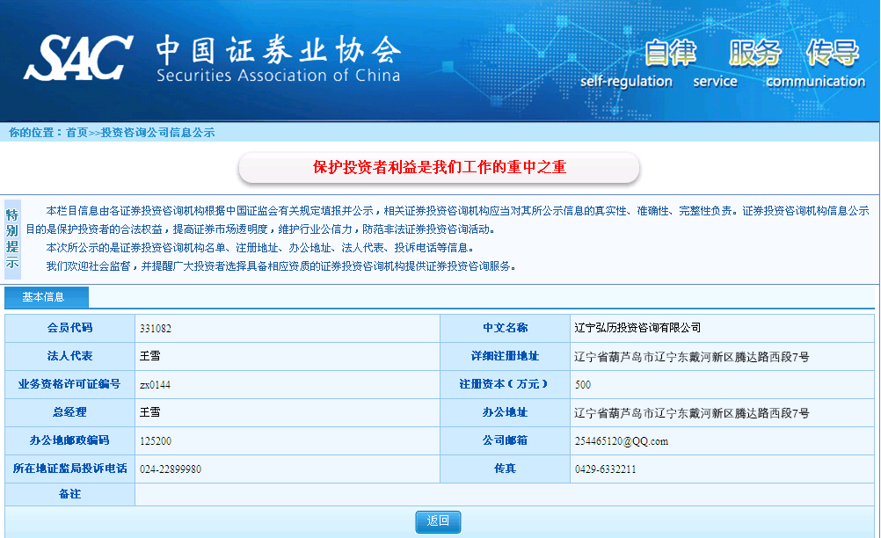Click the SAC logo in the header
Screen dimensions: 881x538
click(78, 58)
